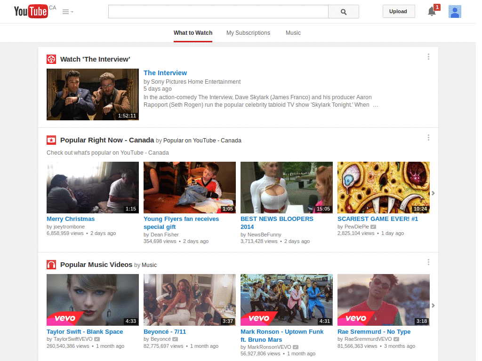Click the Popular Right Now star icon
The height and width of the screenshot is (361, 482).
(51, 140)
